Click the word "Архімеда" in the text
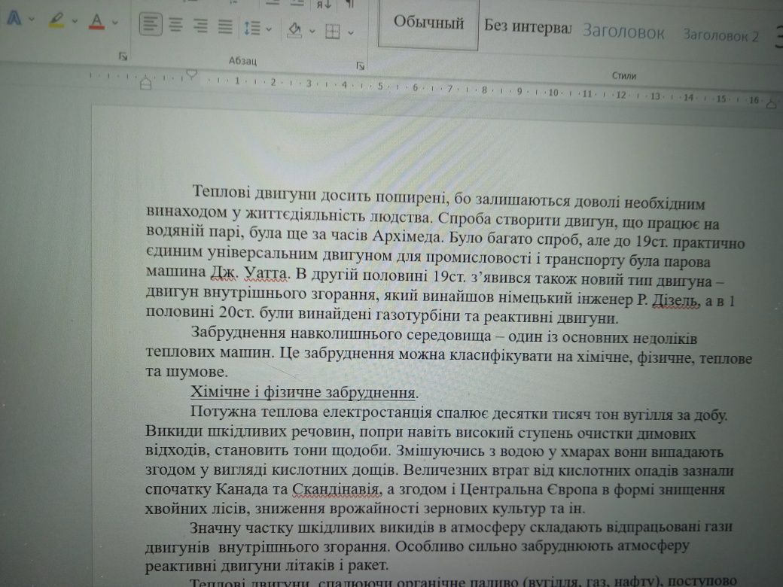Image resolution: width=783 pixels, height=587 pixels. coord(406,236)
